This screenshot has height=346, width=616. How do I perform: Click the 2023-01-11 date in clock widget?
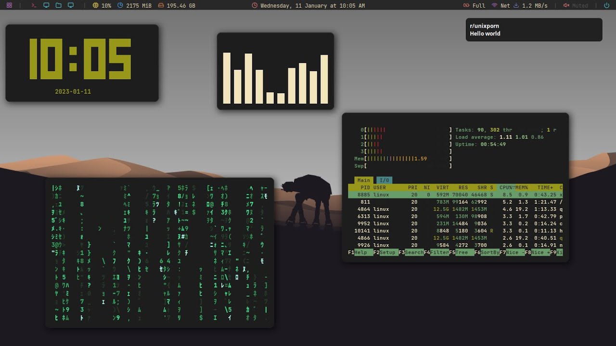point(73,91)
